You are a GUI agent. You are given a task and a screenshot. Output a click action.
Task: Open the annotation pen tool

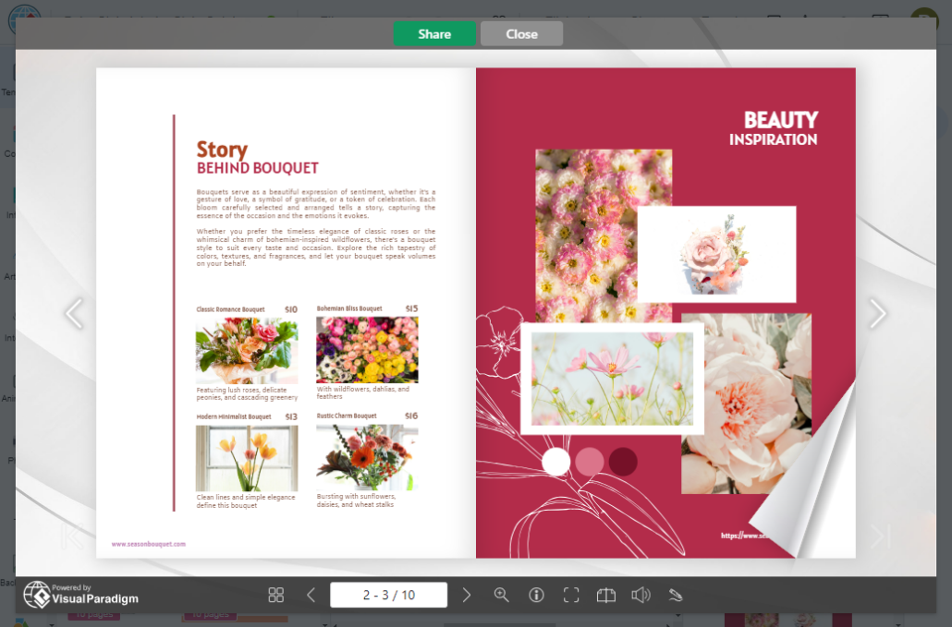click(676, 595)
